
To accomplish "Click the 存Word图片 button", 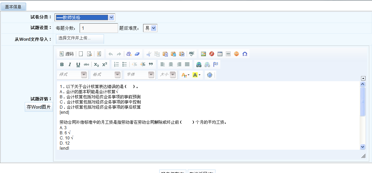I will click(x=39, y=107).
